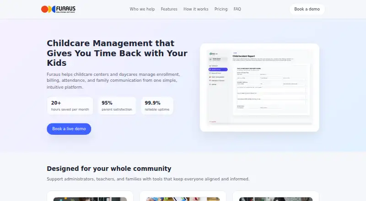Open the FAQ nav link
The image size is (366, 201).
[x=237, y=9]
